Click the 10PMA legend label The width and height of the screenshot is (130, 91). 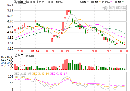[x=94, y=2]
